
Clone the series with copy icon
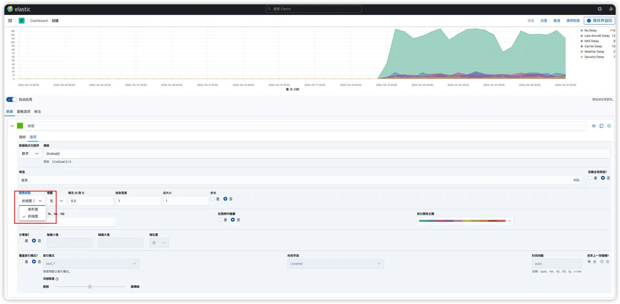(x=601, y=126)
